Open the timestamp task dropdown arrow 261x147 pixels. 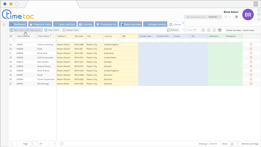220,17
